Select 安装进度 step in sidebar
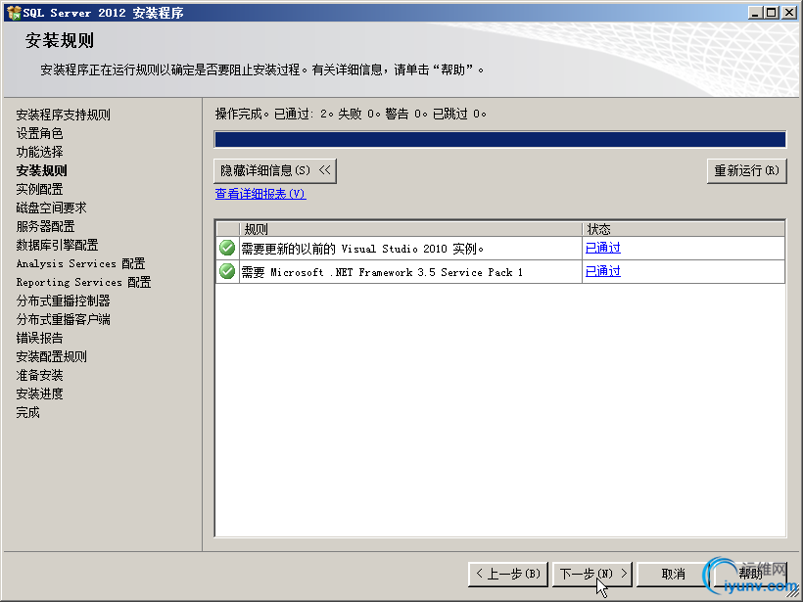 coord(39,394)
